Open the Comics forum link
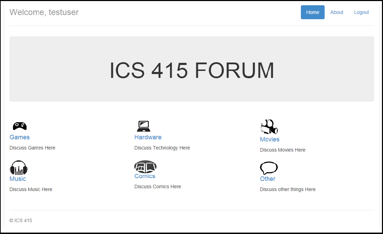Screen dimensions: 383x234 pyautogui.click(x=145, y=176)
